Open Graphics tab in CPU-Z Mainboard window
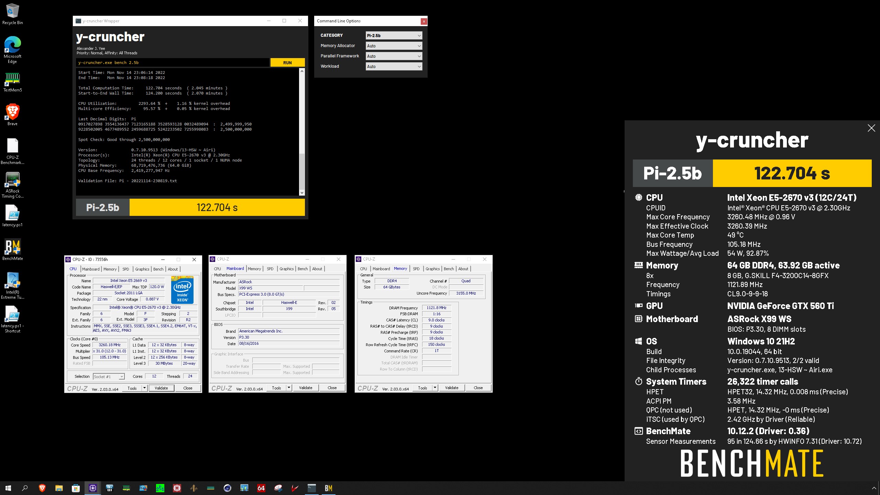Viewport: 880px width, 495px height. [x=286, y=269]
